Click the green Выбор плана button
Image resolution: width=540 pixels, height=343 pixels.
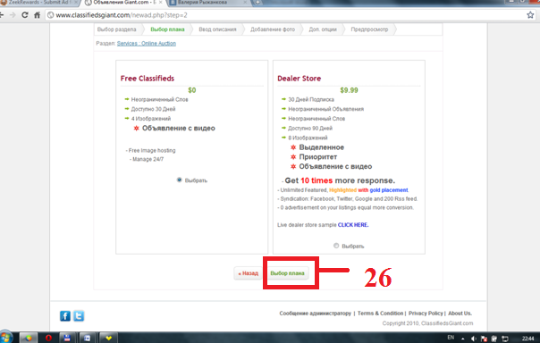[287, 273]
